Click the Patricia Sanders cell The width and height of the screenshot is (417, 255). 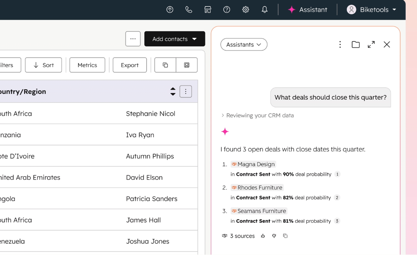point(151,199)
